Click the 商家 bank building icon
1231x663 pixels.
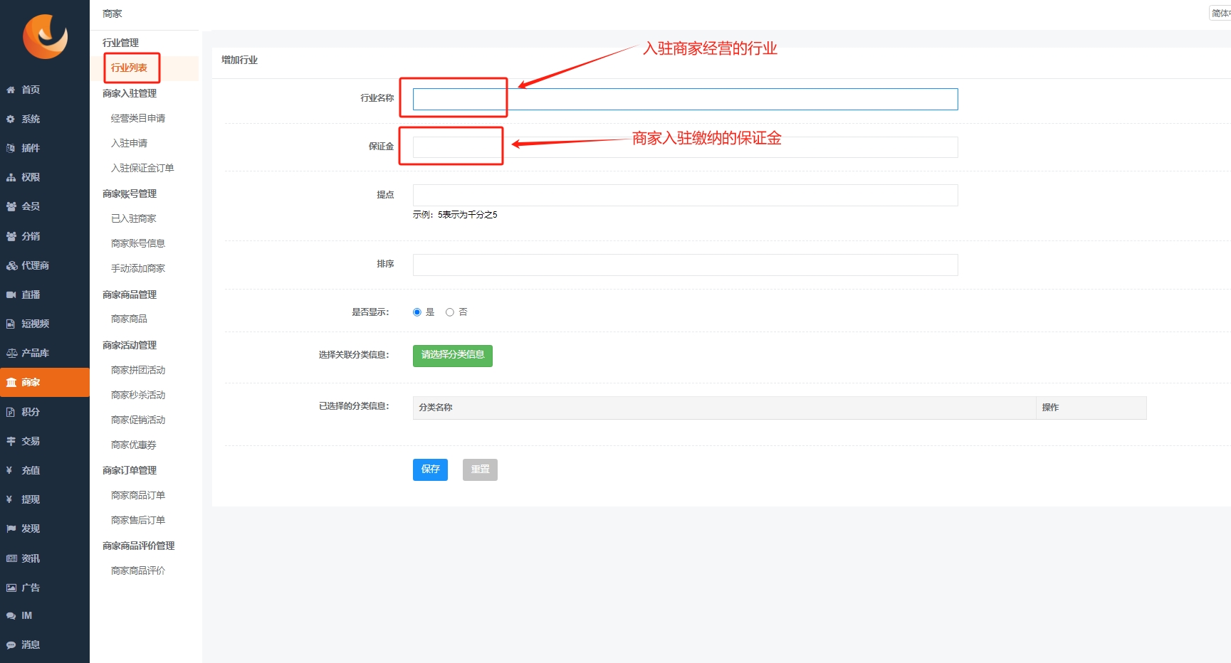[11, 382]
